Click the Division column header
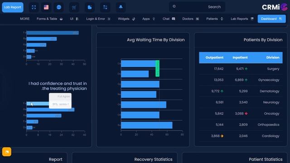This screenshot has width=290, height=163. 273,58
